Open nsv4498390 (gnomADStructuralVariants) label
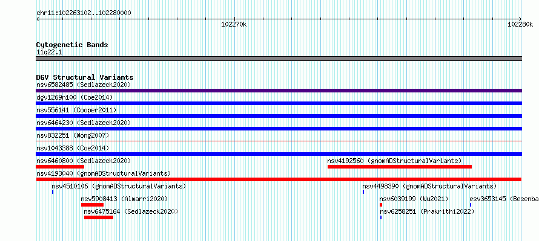This screenshot has width=539, height=241. coord(430,186)
